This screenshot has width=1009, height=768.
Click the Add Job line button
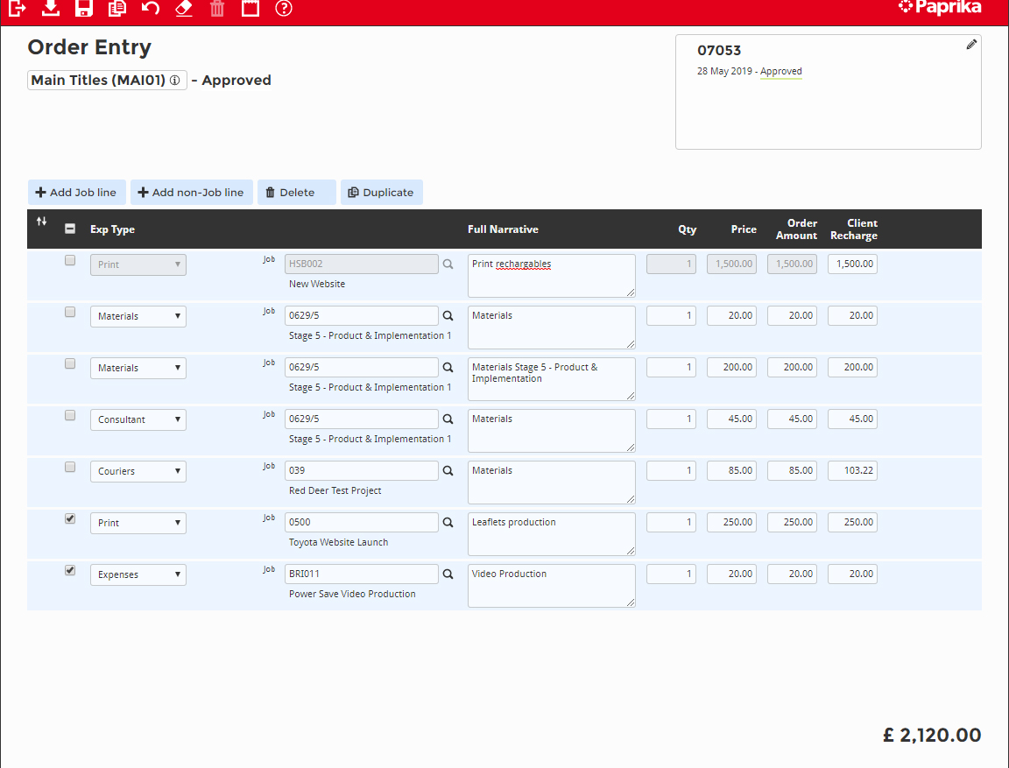coord(77,193)
